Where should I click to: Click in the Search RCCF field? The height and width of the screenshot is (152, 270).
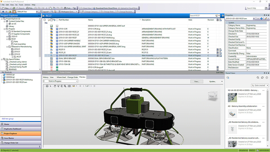[202, 16]
